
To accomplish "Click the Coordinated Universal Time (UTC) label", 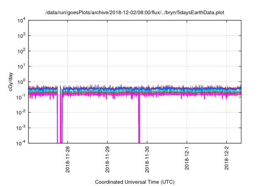I will (x=135, y=182).
